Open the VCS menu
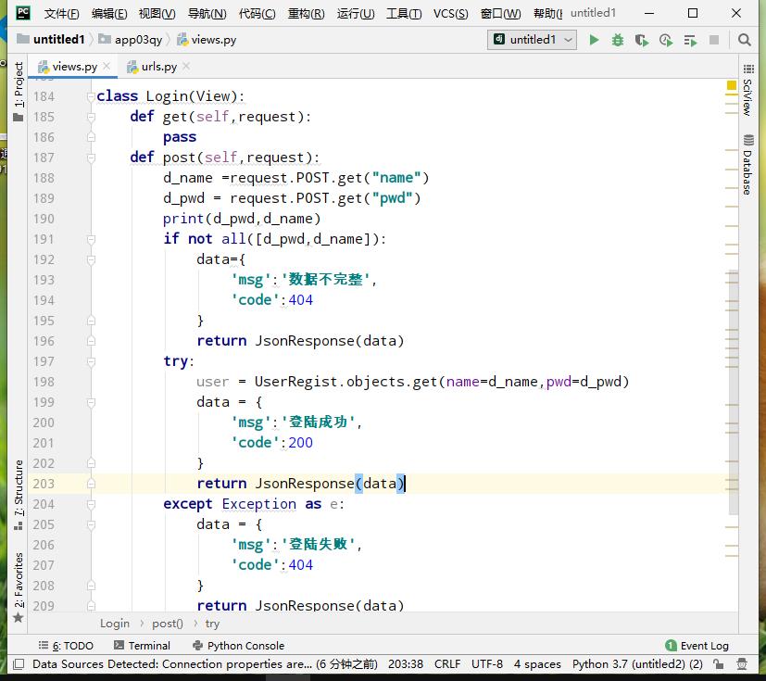Screen dimensions: 766x681 coord(450,14)
